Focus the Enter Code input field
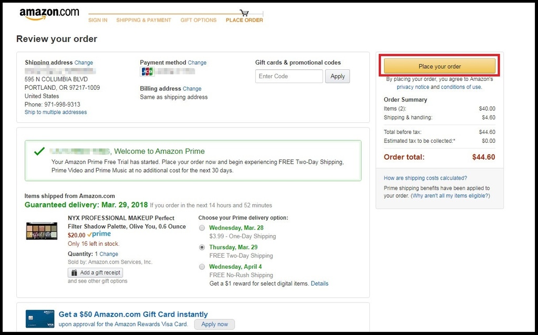 click(289, 76)
